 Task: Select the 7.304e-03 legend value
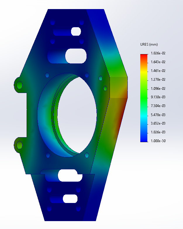coord(158,106)
